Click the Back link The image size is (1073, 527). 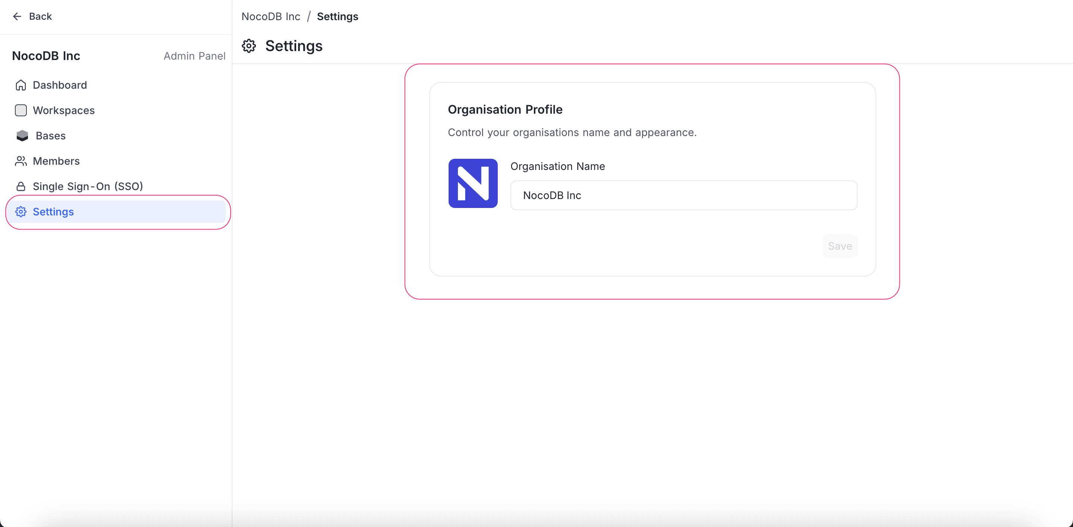(x=40, y=16)
